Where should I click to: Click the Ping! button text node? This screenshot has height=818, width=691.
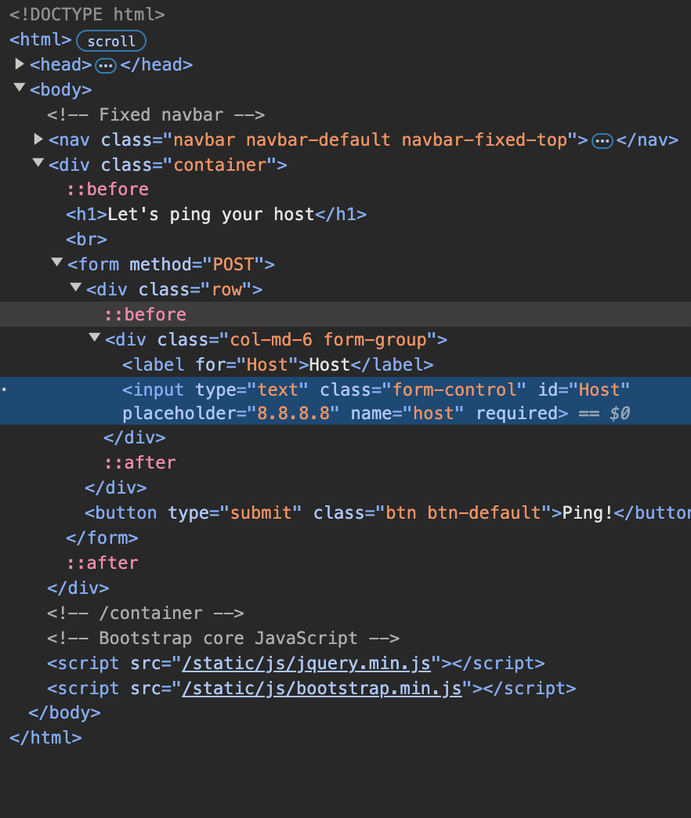(x=588, y=512)
